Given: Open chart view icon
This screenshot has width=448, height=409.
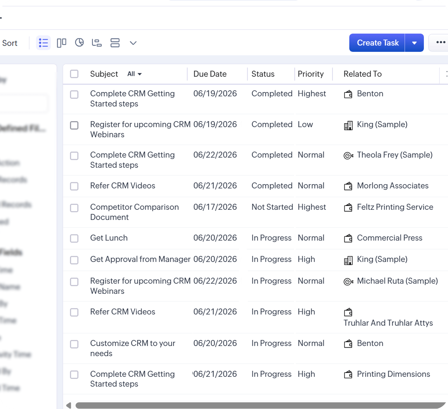Looking at the screenshot, I should point(79,43).
